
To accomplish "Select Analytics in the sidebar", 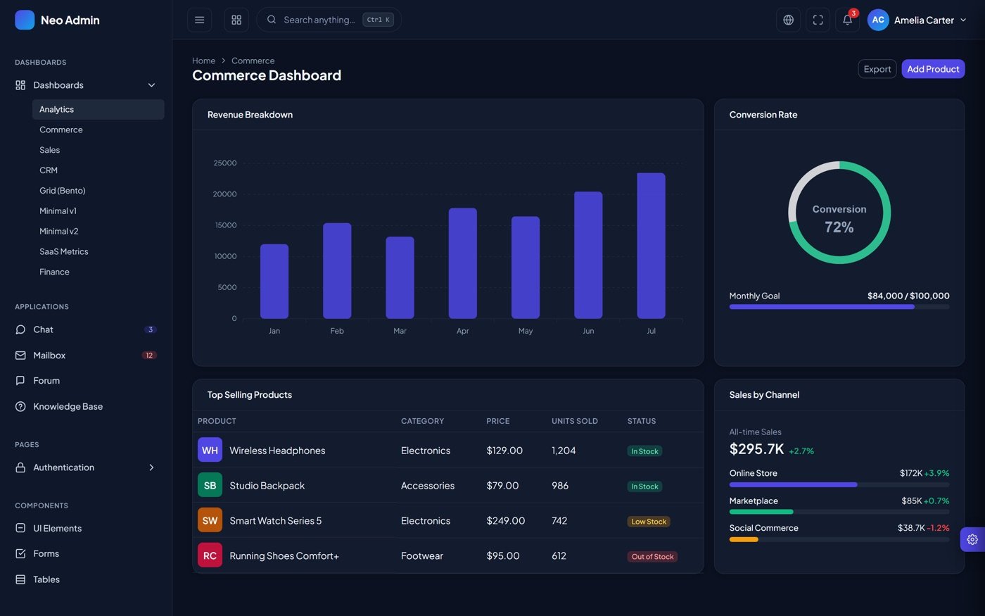I will 98,109.
